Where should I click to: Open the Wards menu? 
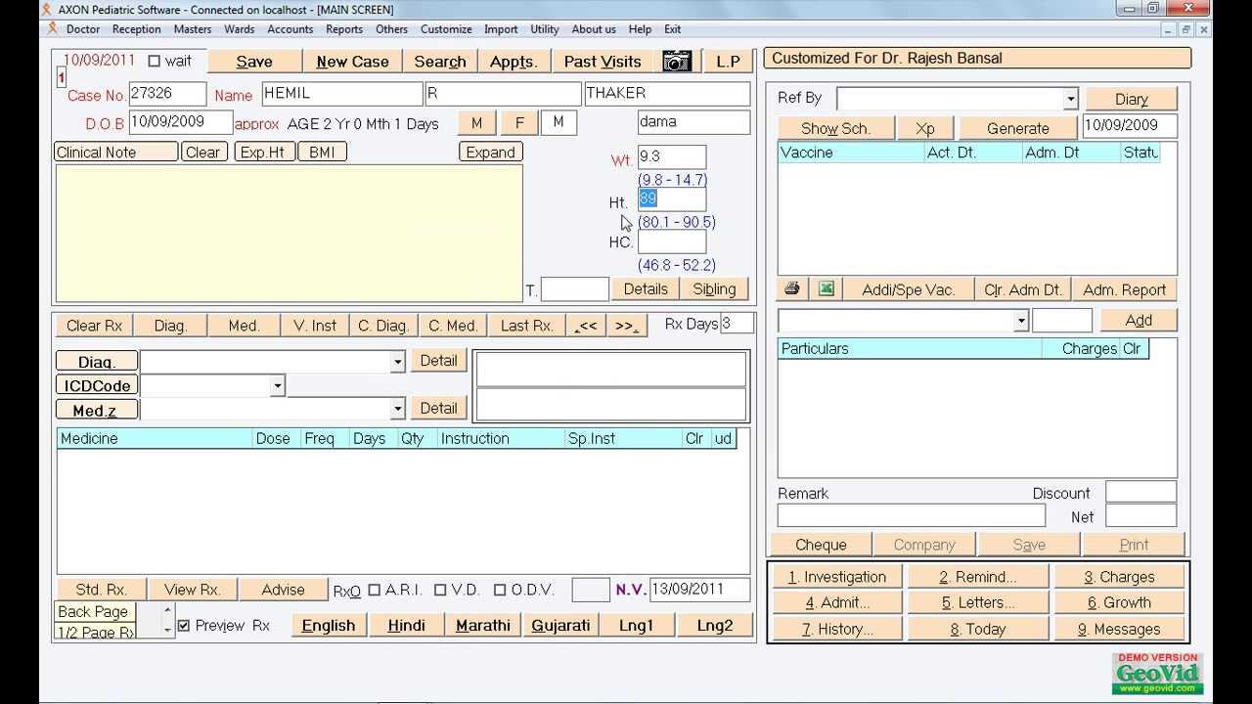point(239,29)
